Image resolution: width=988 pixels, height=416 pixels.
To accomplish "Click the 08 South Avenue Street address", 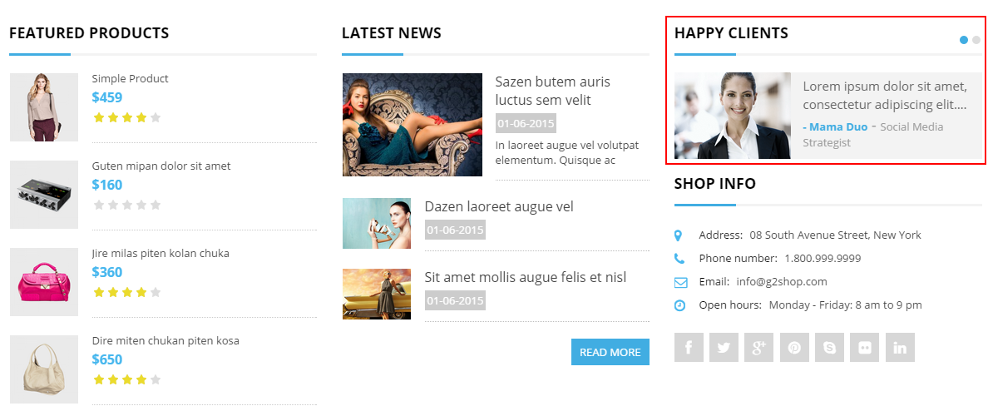I will pos(836,235).
